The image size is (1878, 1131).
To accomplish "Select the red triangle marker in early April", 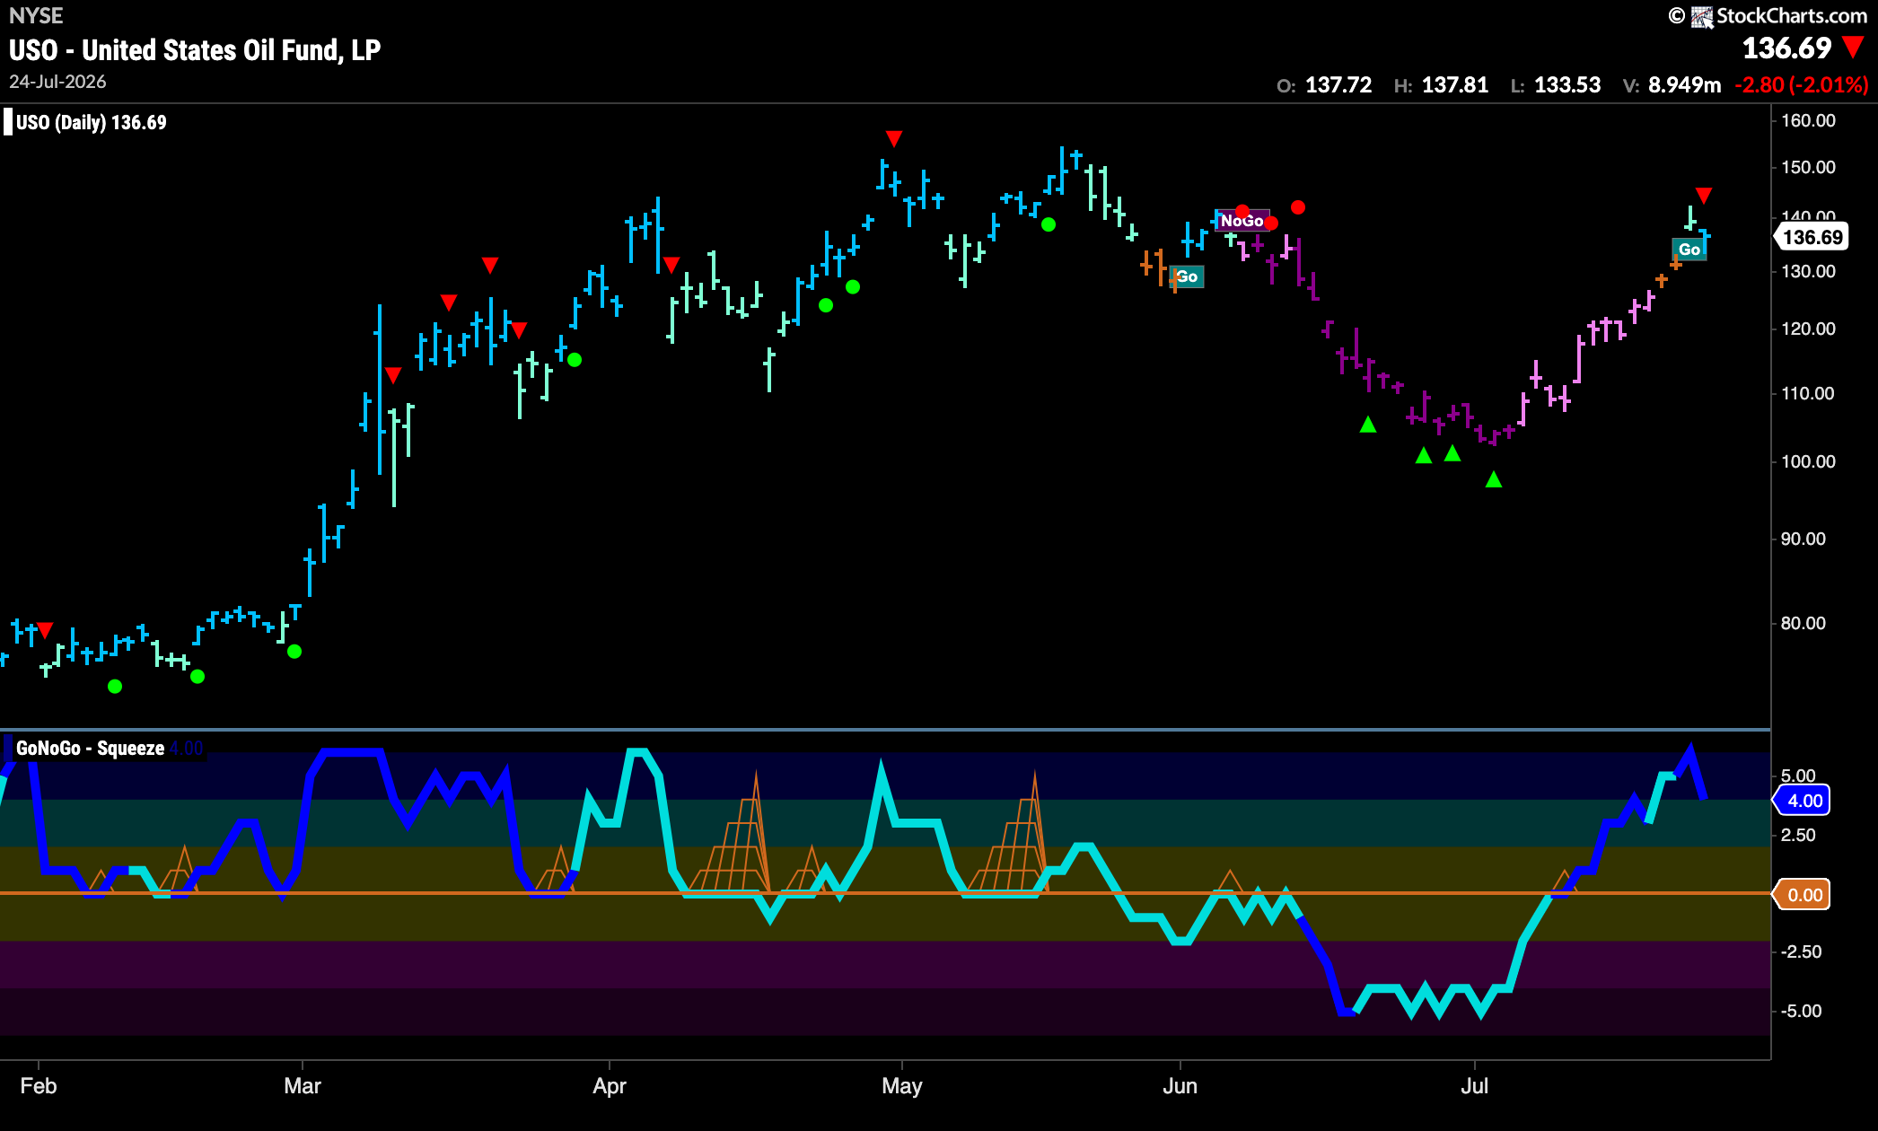I will click(x=671, y=264).
